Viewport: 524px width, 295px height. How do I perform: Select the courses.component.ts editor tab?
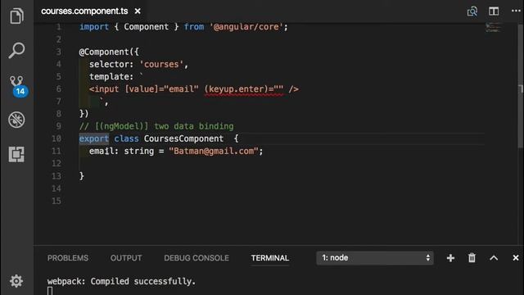tap(84, 11)
